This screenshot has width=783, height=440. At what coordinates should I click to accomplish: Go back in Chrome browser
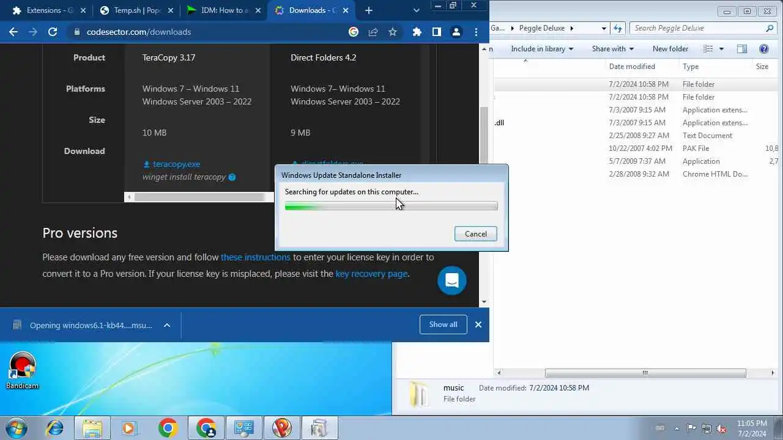click(13, 32)
